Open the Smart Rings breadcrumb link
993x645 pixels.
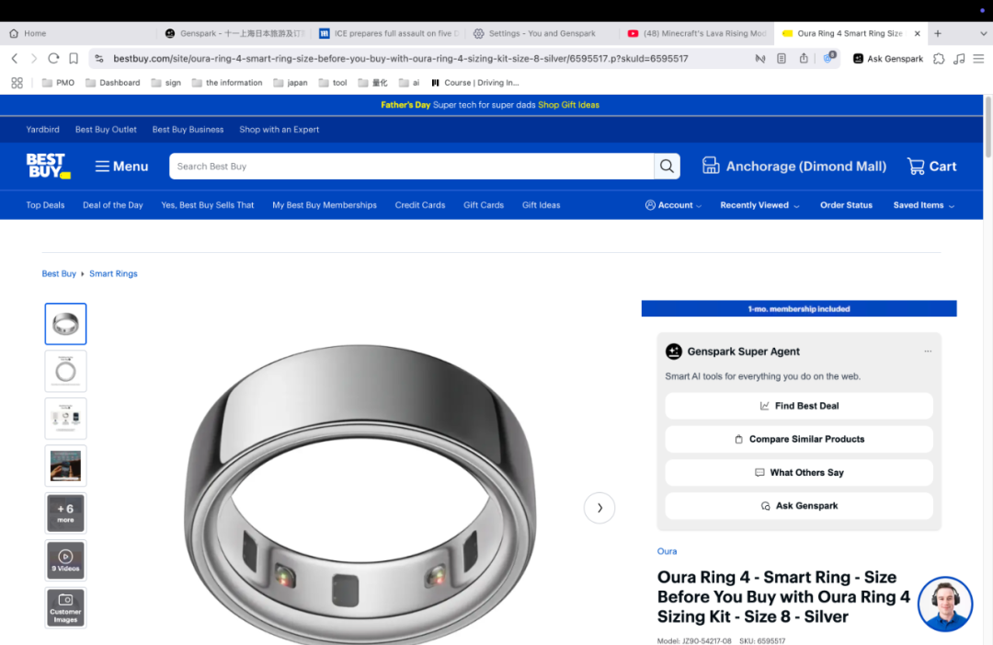(x=113, y=273)
